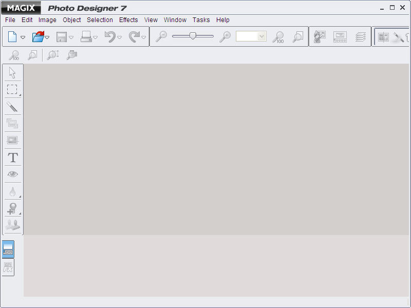Click the filmstrip browser icon in toolbar

(x=340, y=37)
